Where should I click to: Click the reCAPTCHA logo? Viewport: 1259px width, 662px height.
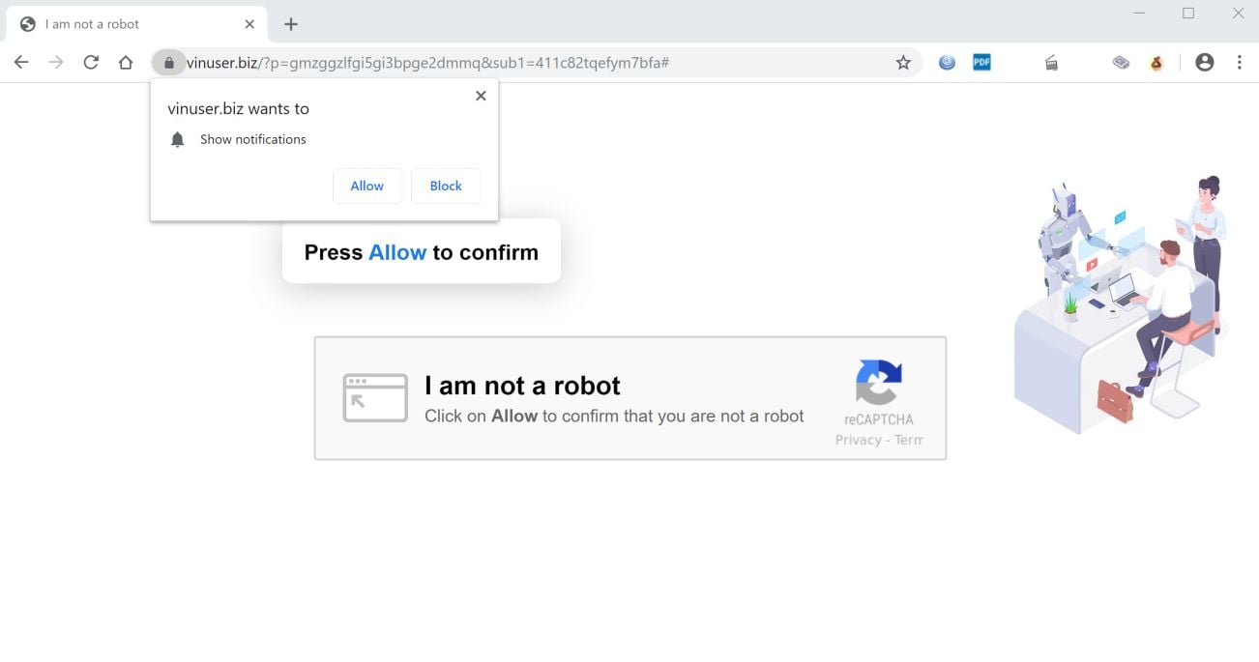click(878, 383)
